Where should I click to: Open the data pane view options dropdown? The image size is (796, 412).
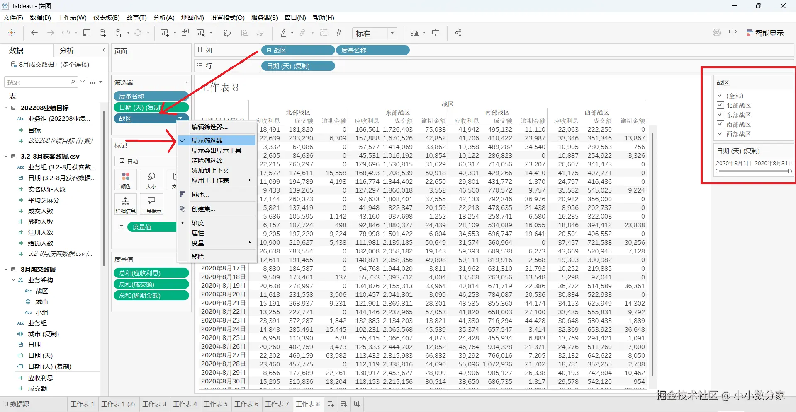(96, 82)
